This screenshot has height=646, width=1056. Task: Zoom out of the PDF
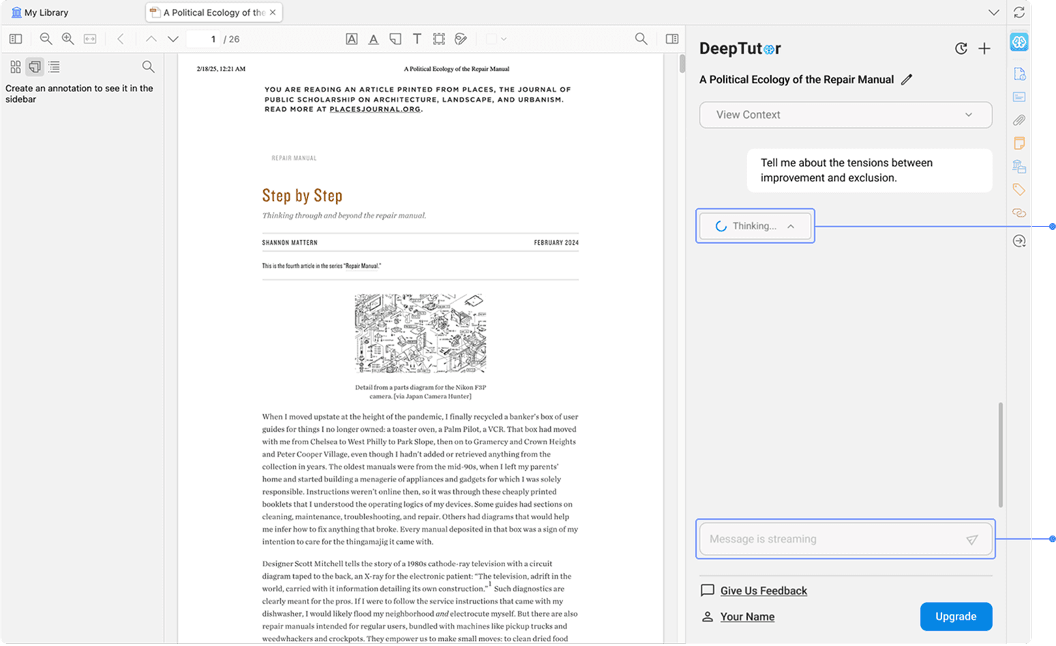[46, 39]
